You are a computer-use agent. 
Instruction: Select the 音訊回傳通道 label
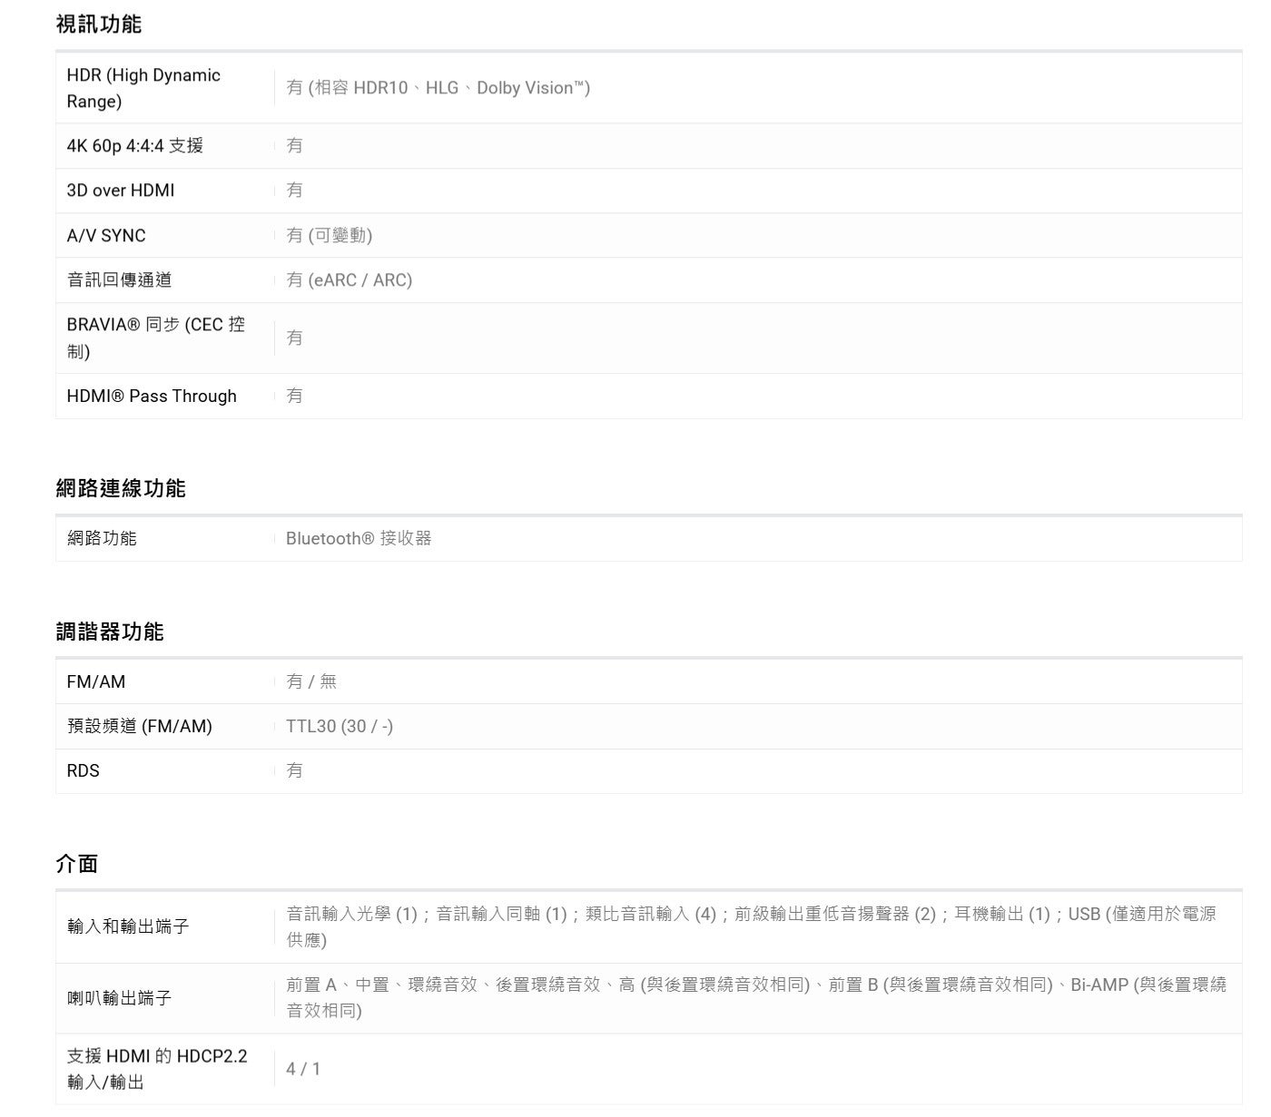[x=119, y=280]
